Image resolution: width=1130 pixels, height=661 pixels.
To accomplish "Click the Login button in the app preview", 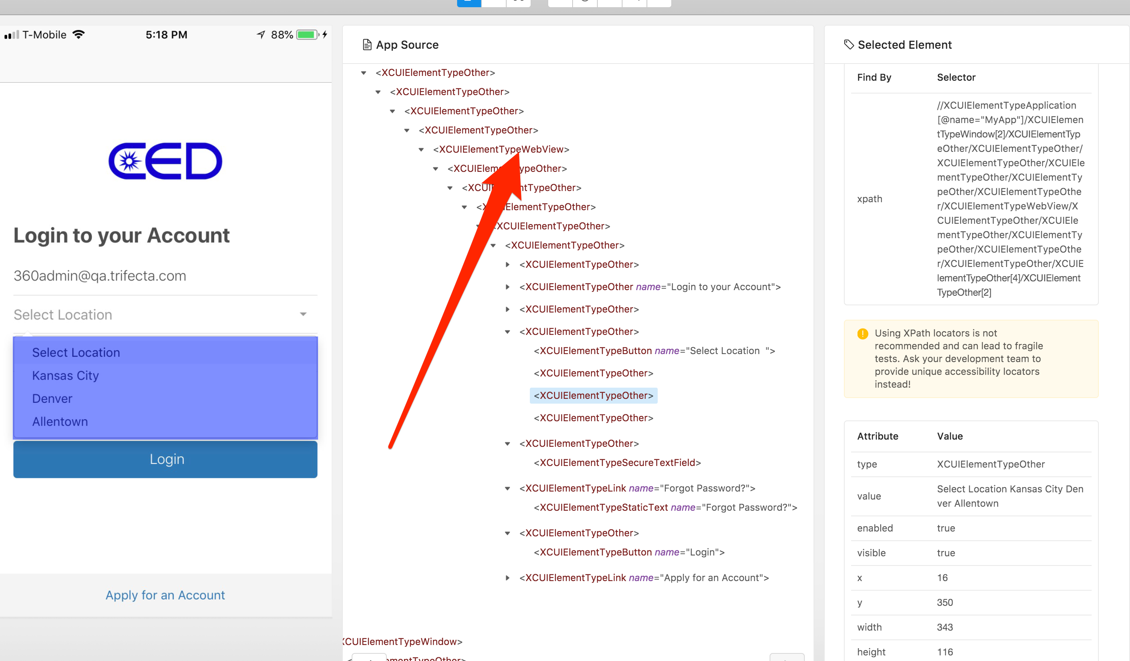I will coord(165,459).
